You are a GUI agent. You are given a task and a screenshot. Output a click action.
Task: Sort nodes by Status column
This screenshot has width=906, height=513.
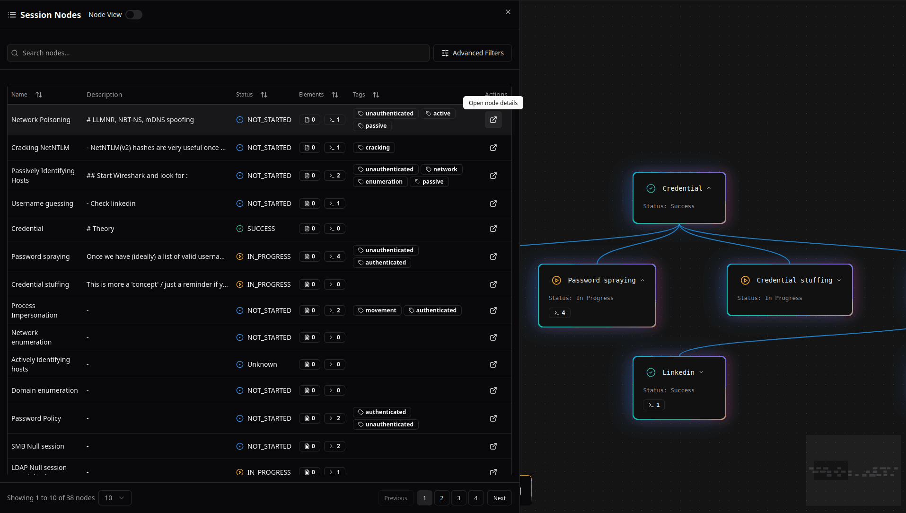tap(264, 95)
